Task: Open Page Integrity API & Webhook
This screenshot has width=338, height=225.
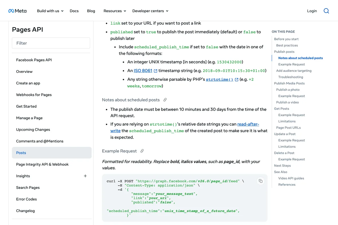Action: point(42,164)
